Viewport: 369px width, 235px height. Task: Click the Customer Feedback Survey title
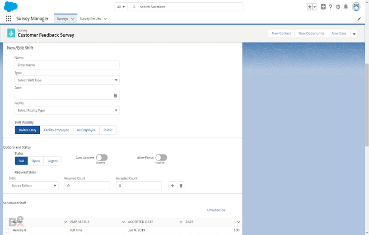(x=46, y=35)
